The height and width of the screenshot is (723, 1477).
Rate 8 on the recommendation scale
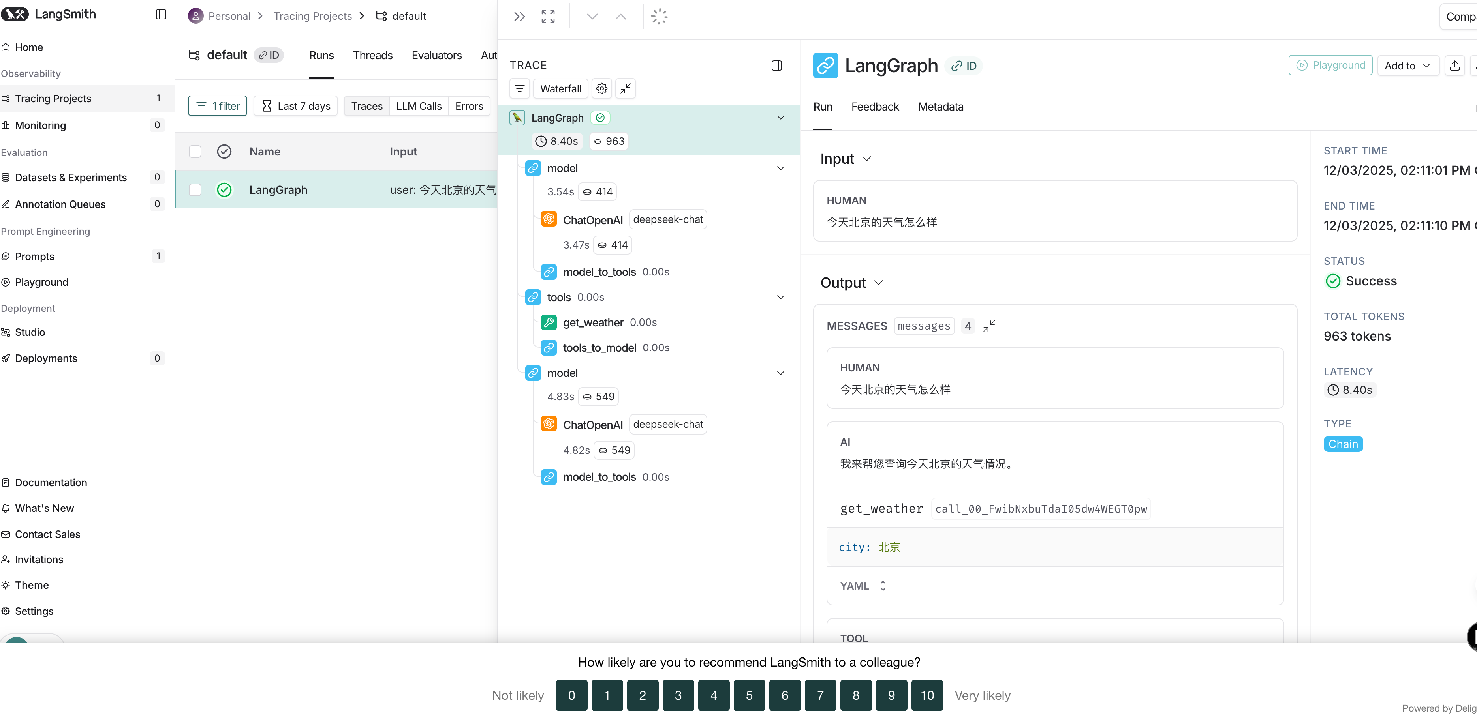click(x=855, y=695)
